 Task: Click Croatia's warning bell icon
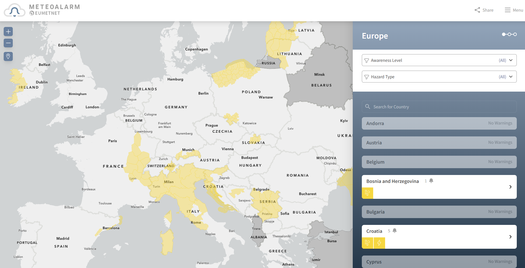point(394,231)
